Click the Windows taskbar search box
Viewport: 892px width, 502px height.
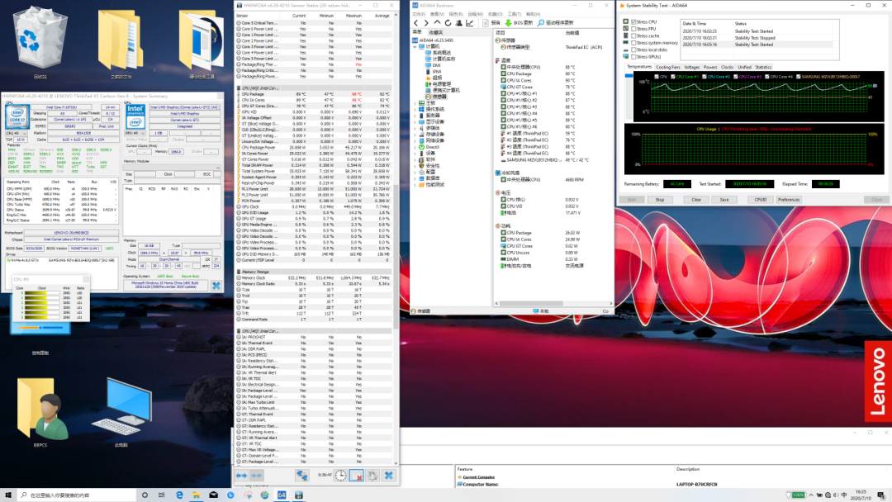[x=70, y=495]
